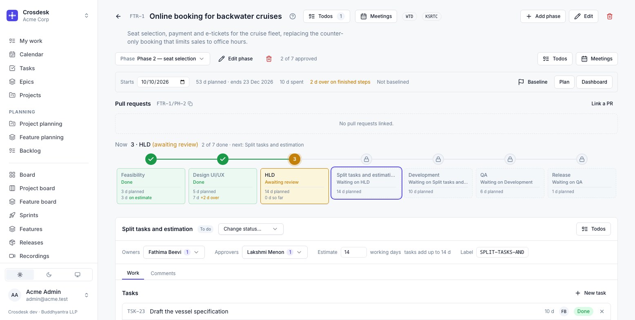
Task: Click the lock icon above QA
Action: coord(510,159)
